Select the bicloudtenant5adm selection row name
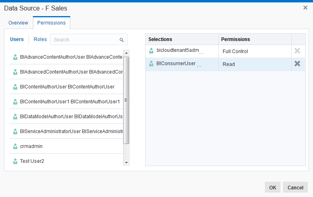This screenshot has width=313, height=197. (x=178, y=50)
